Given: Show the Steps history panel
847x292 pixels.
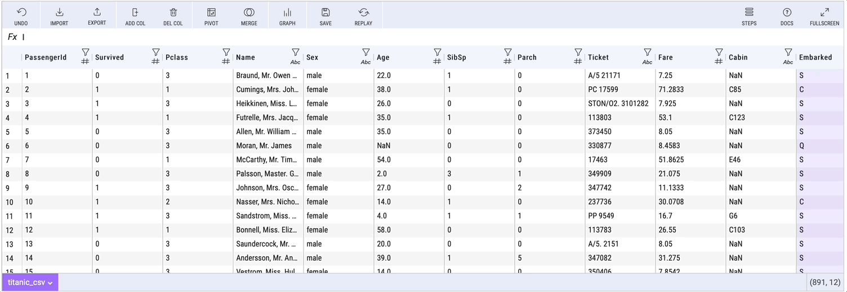Looking at the screenshot, I should 749,12.
